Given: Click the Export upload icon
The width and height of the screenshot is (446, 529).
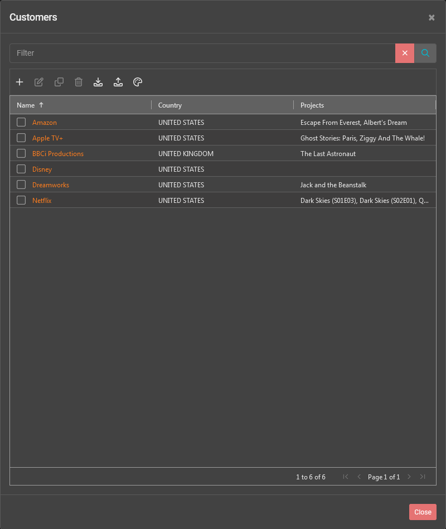Looking at the screenshot, I should 118,82.
